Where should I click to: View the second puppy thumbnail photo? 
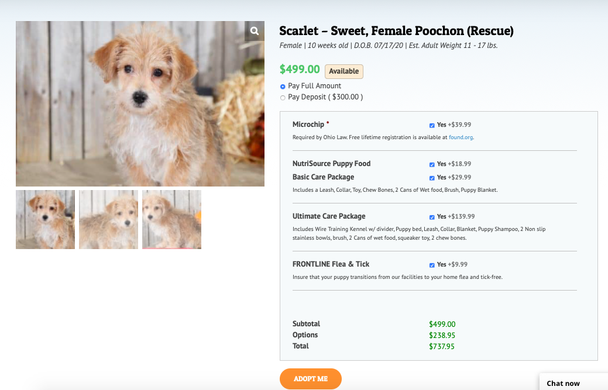108,219
